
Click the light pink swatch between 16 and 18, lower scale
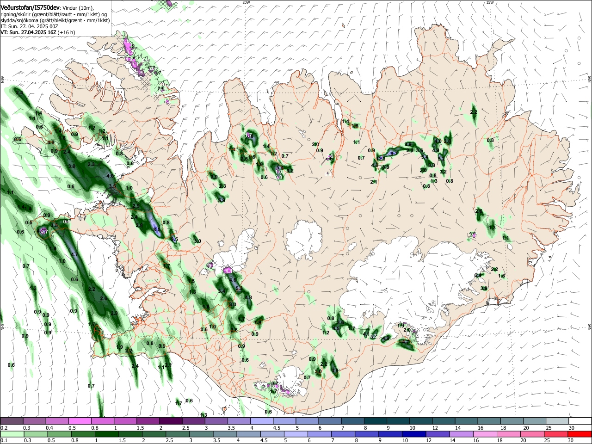click(485, 434)
